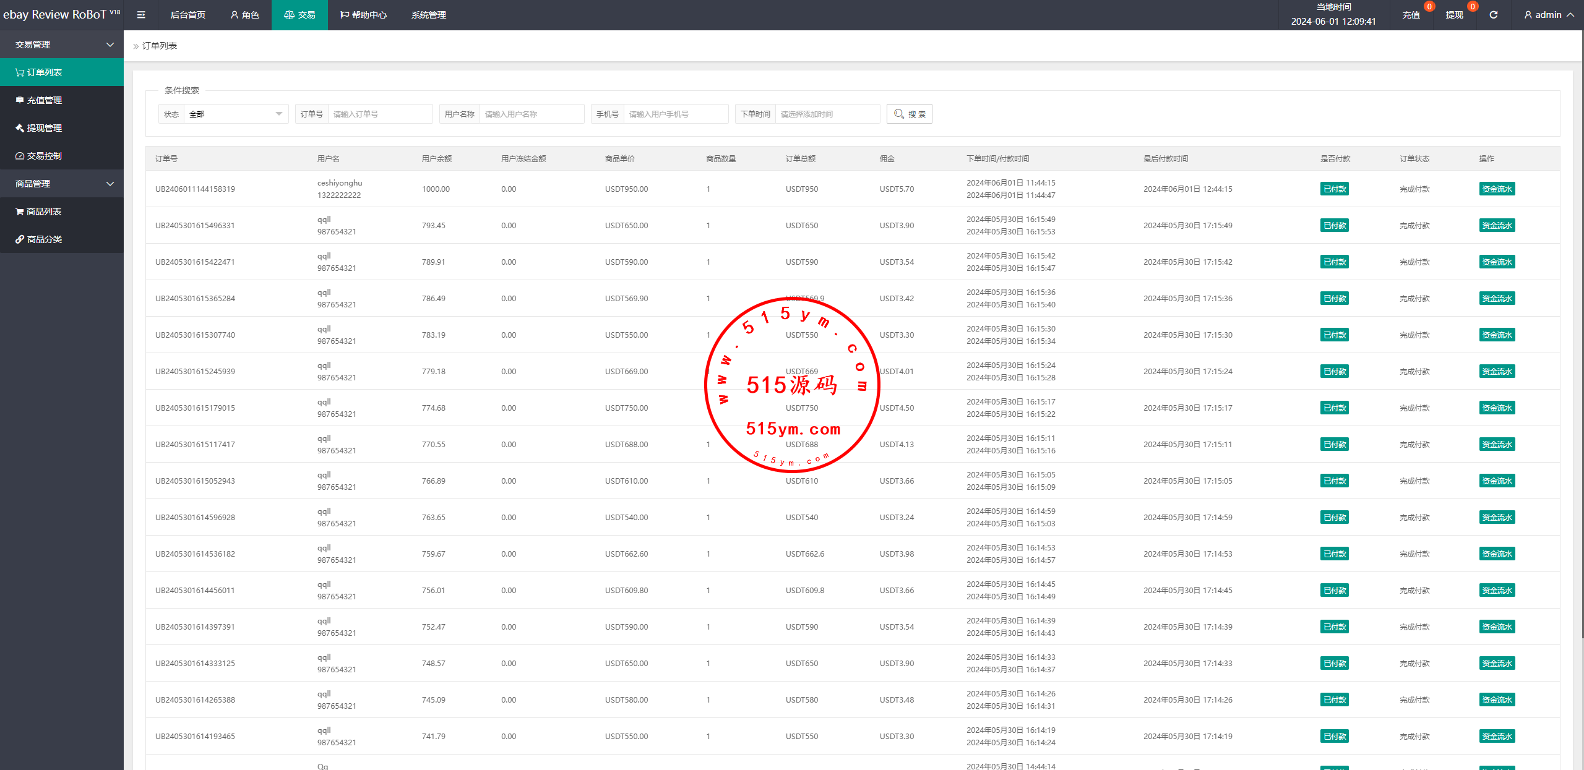This screenshot has width=1584, height=770.
Task: Open 商品分类 in the sidebar
Action: point(44,239)
